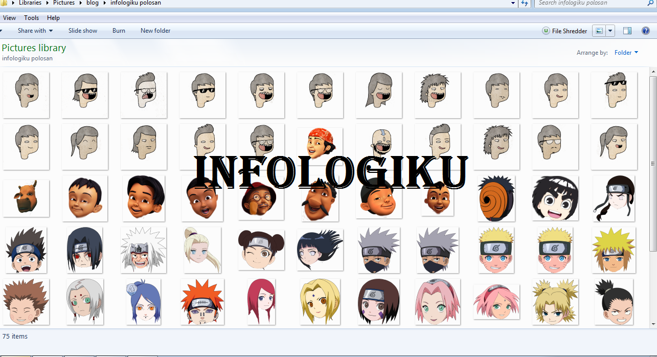Select the gray-haired face with red forehead dots
The height and width of the screenshot is (357, 657).
tap(85, 302)
